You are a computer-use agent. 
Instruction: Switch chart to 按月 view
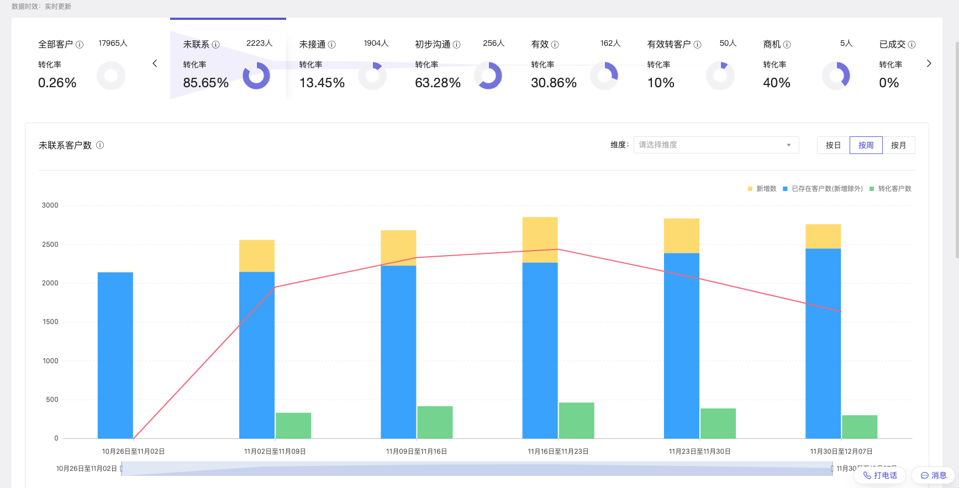[898, 145]
